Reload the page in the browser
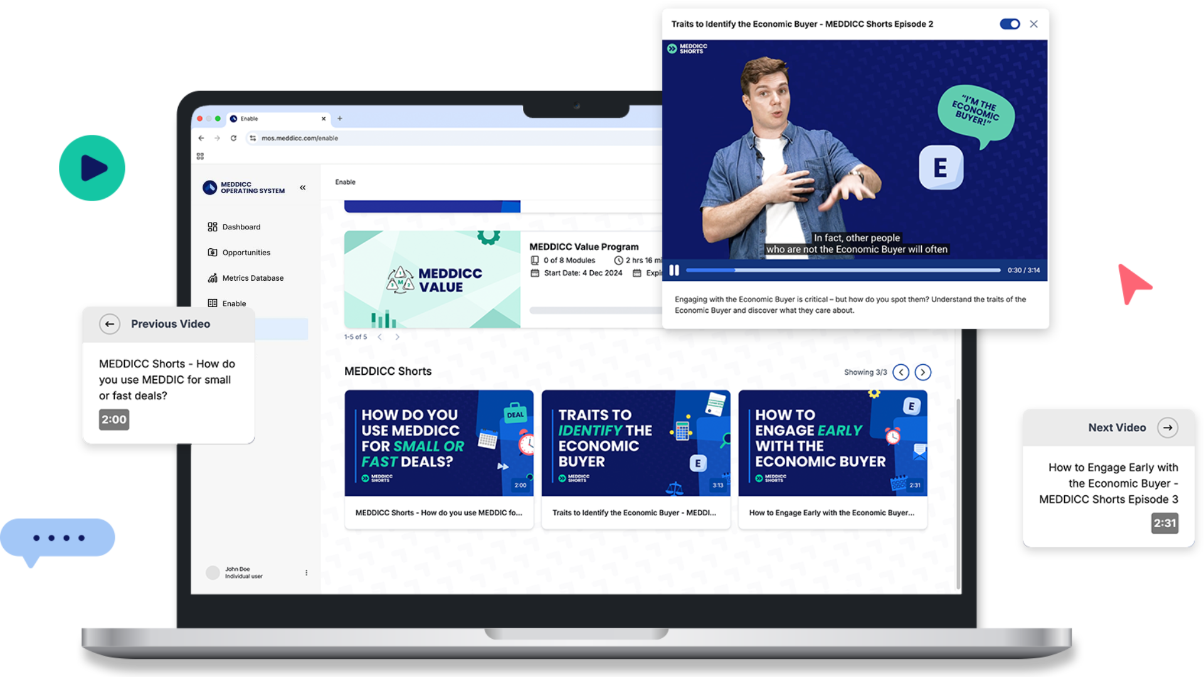Screen dimensions: 1204x677 (233, 138)
